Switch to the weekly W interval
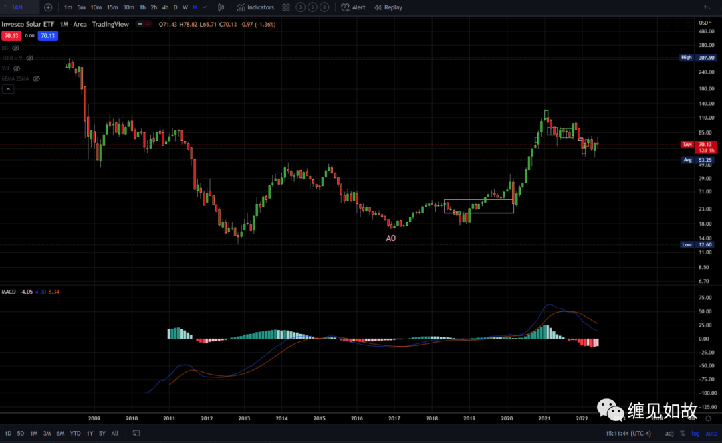This screenshot has width=722, height=443. click(185, 7)
